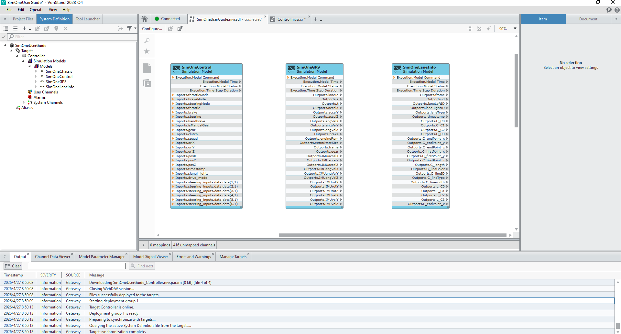Collapse the Controller tree node
Screen dimensions: 621x334
[x=17, y=56]
